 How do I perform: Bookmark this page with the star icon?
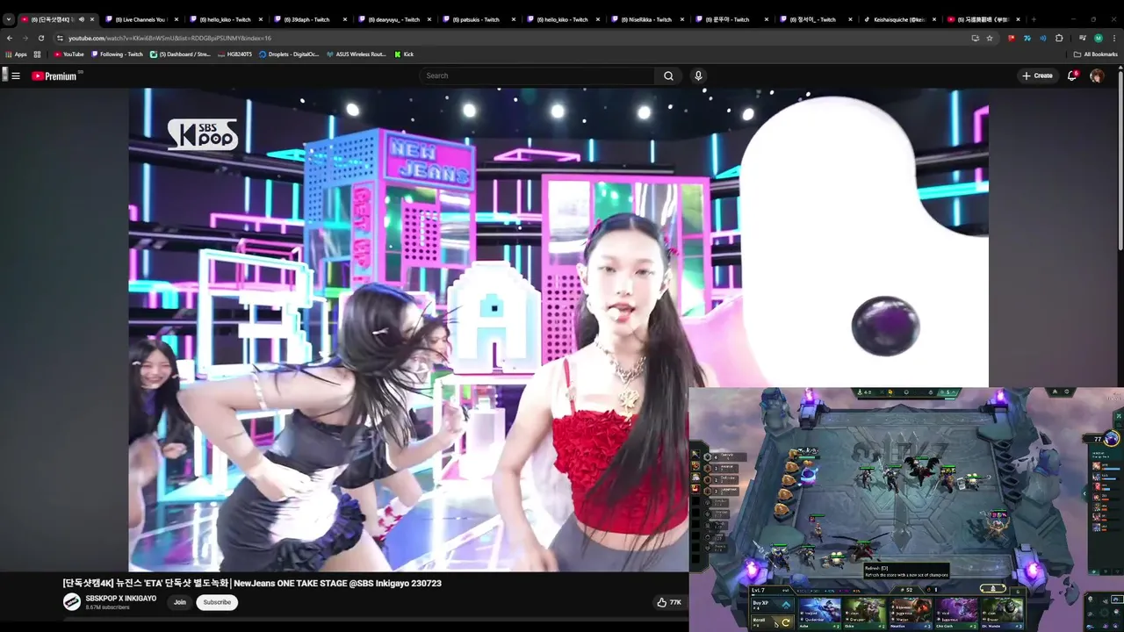click(x=990, y=38)
